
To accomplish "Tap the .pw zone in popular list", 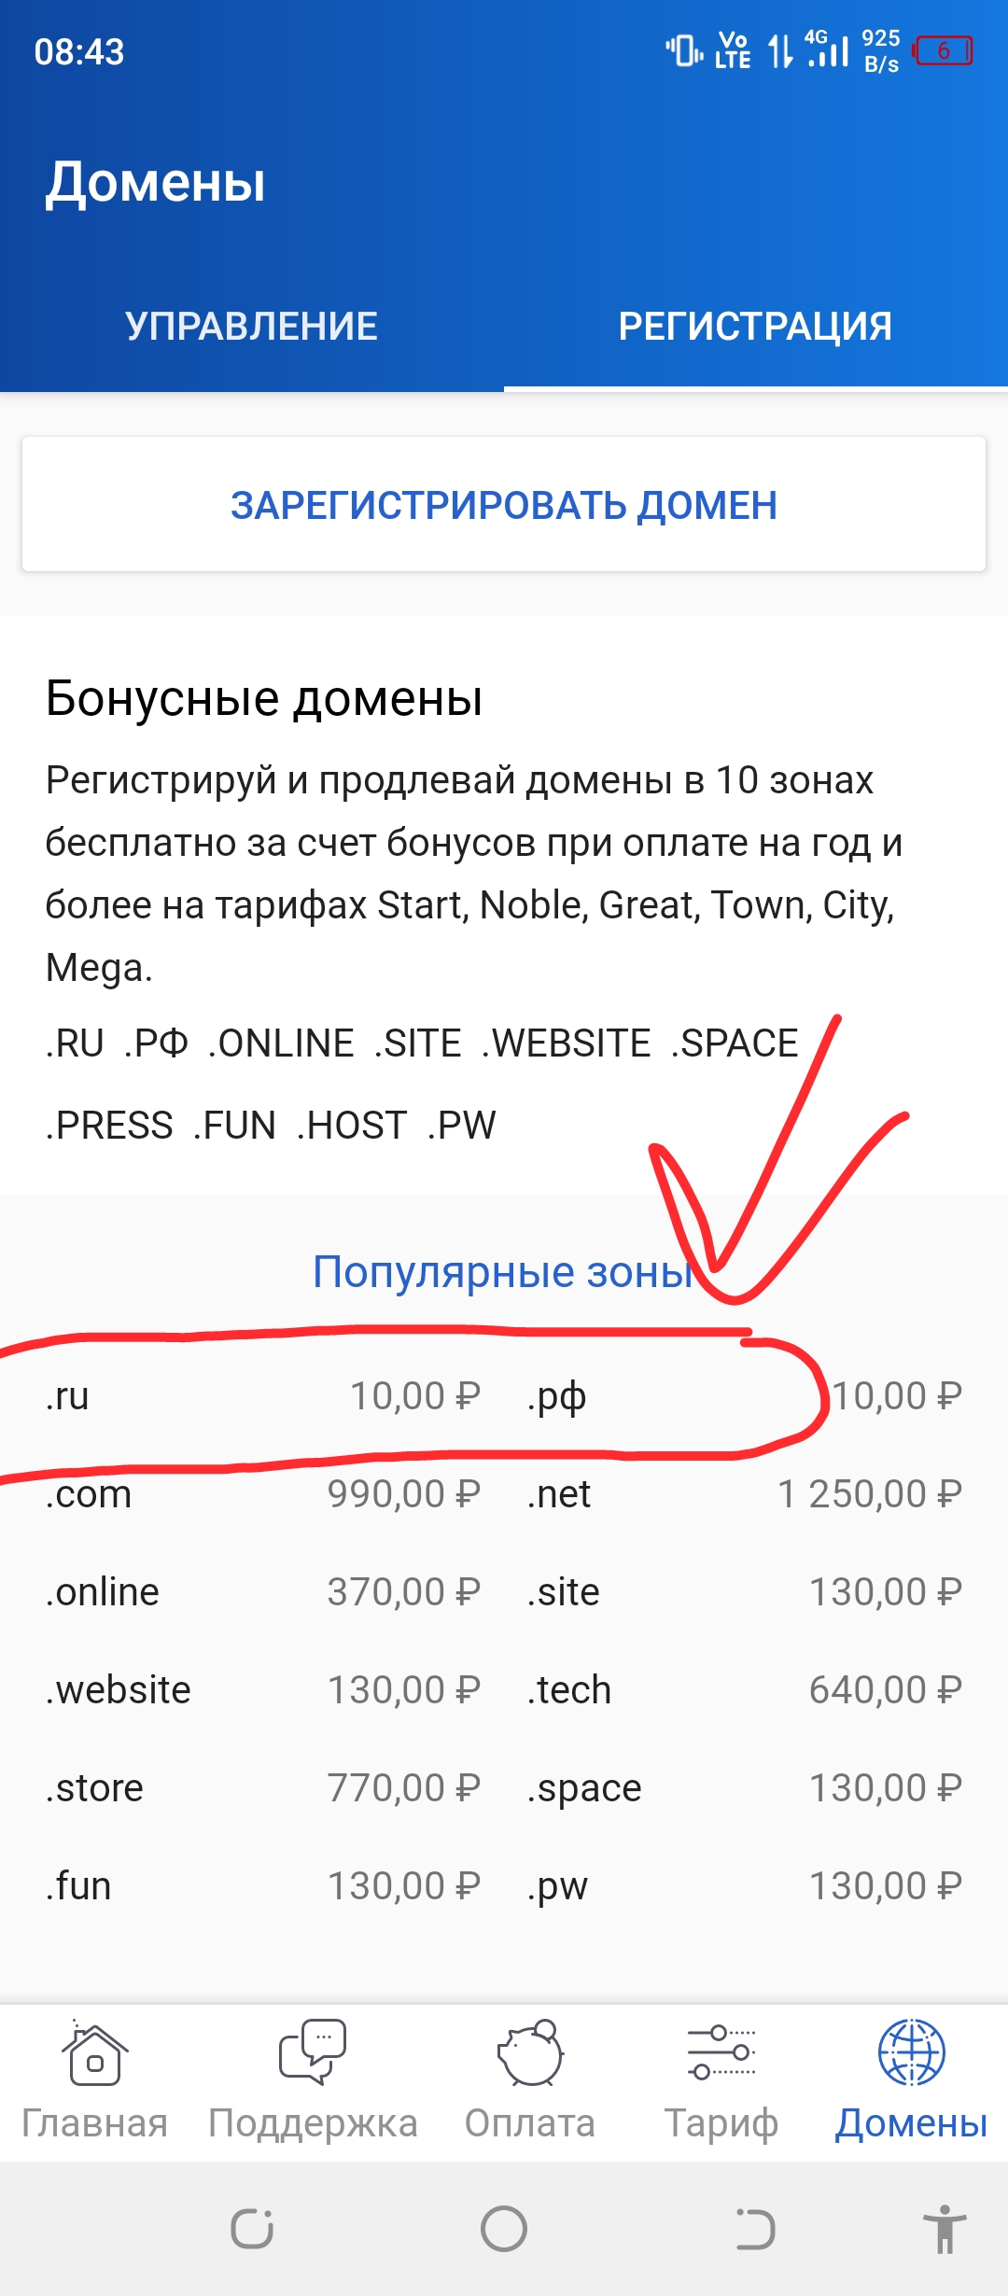I will [x=745, y=1886].
